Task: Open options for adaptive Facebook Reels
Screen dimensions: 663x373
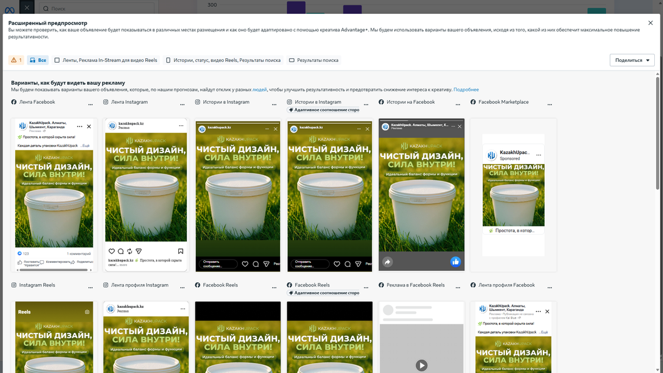Action: pos(366,288)
